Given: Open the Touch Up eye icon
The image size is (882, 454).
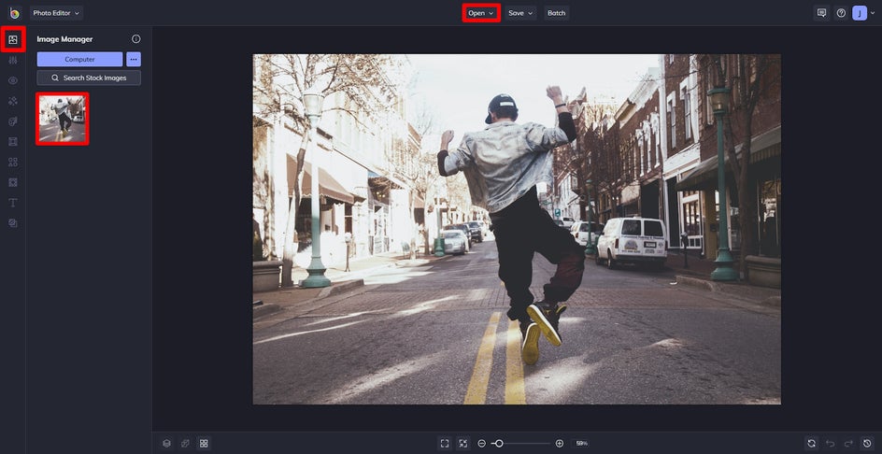Looking at the screenshot, I should (x=13, y=80).
